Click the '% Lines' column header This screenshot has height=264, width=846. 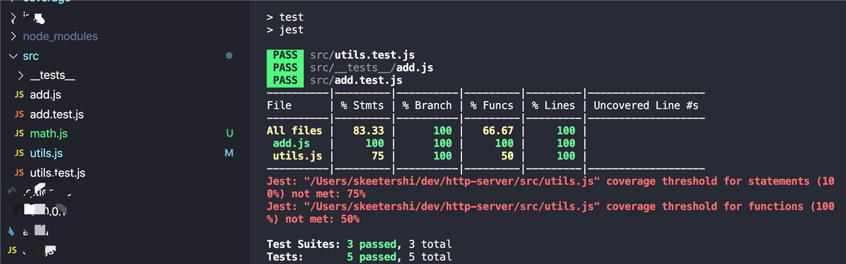(x=554, y=105)
